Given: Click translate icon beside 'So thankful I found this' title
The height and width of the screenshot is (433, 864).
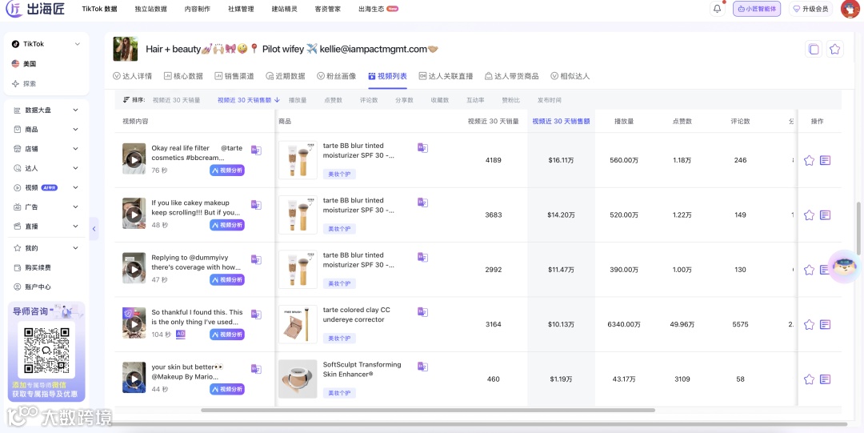Looking at the screenshot, I should 256,314.
